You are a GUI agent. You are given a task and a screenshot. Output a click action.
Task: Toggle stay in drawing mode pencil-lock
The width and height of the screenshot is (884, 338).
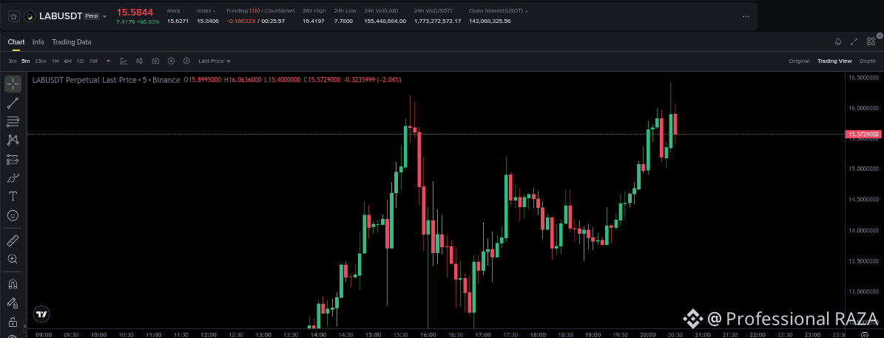click(x=13, y=303)
